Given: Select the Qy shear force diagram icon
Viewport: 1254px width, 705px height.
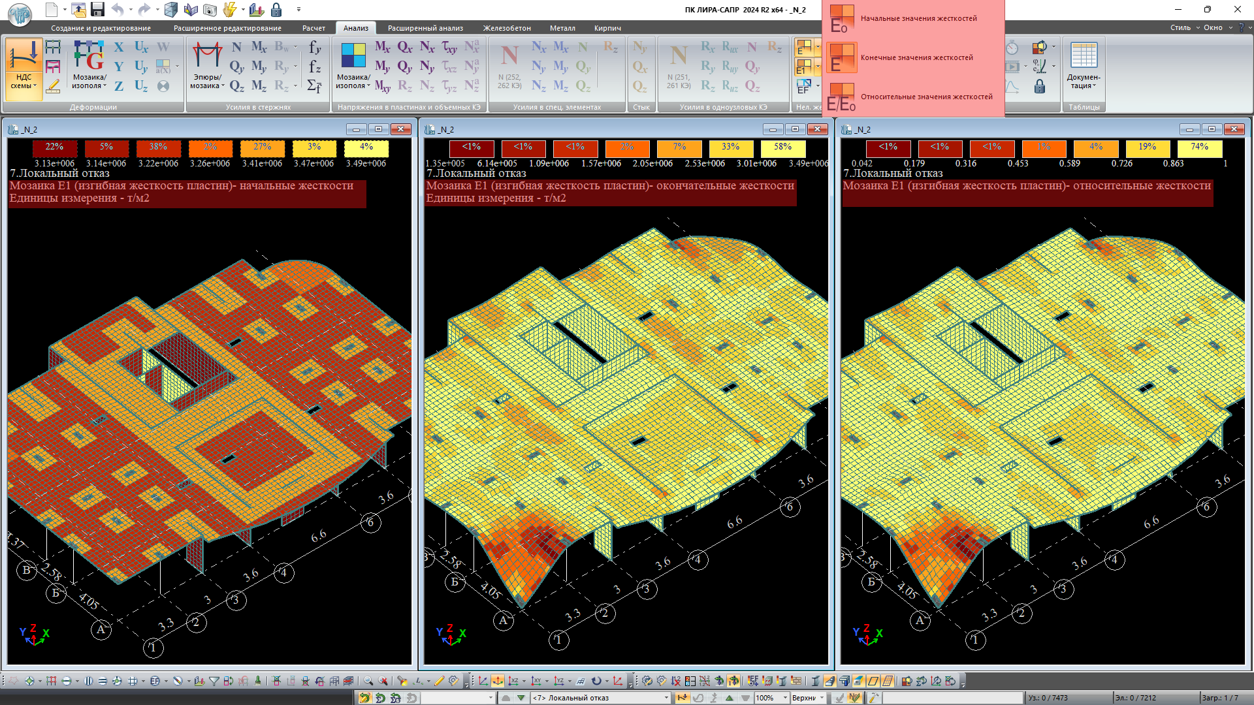Looking at the screenshot, I should coord(236,67).
